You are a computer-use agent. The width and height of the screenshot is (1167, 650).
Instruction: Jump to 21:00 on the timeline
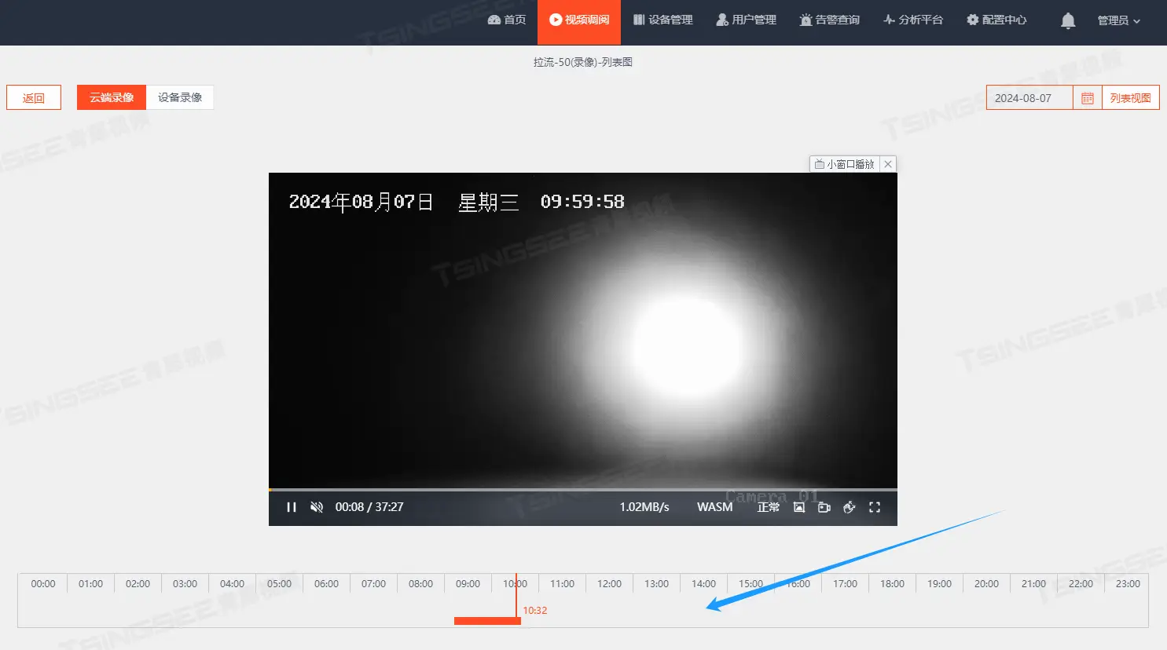tap(1033, 584)
